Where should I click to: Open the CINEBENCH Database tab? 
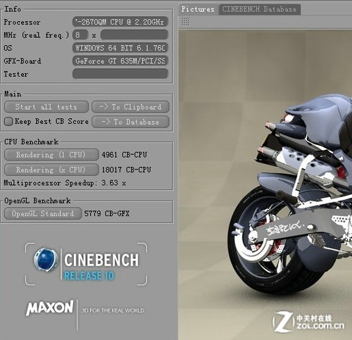pyautogui.click(x=259, y=9)
